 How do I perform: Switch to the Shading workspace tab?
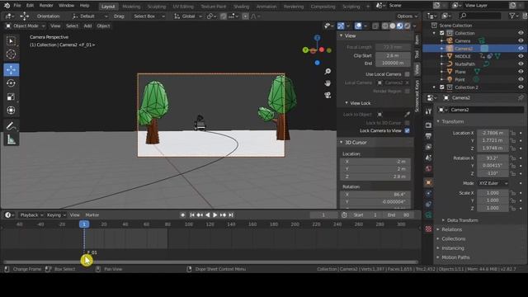pyautogui.click(x=241, y=7)
